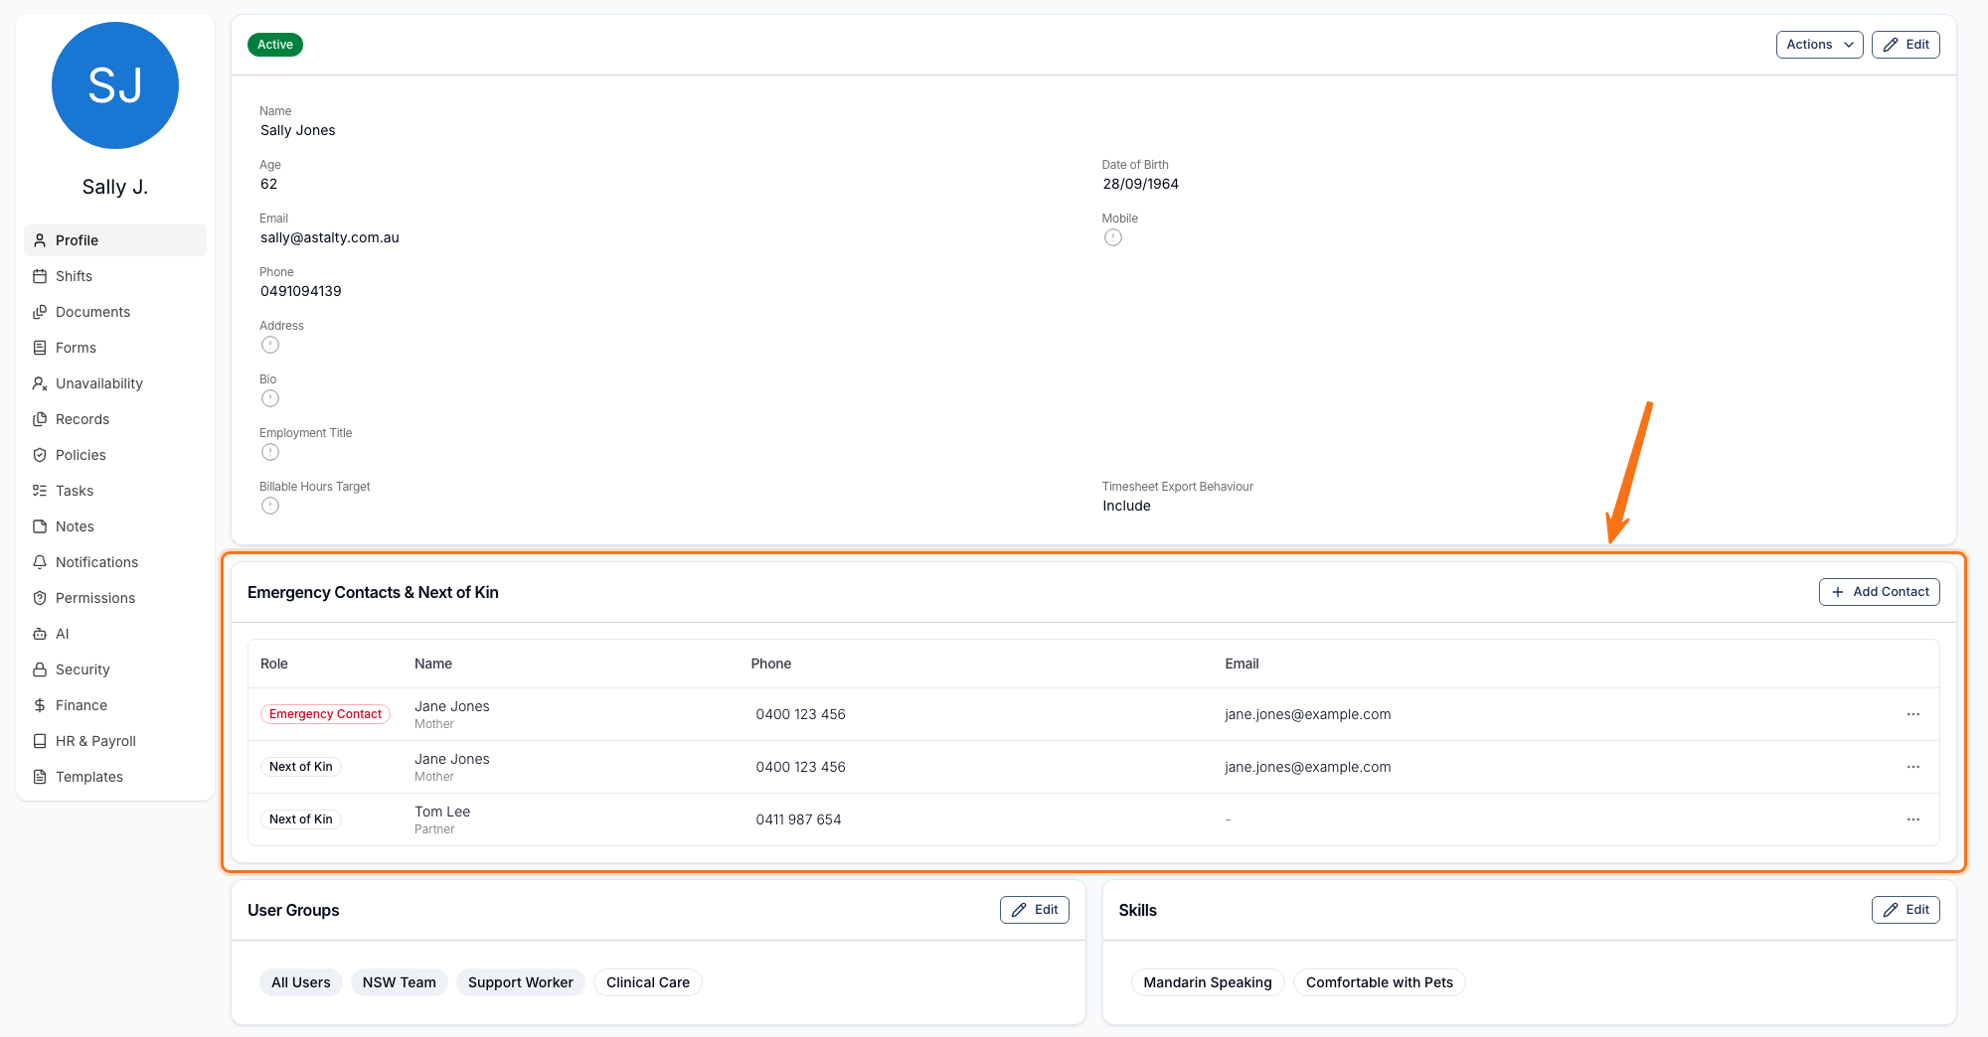Navigate to the Finance section
This screenshot has height=1037, width=1988.
(115, 705)
